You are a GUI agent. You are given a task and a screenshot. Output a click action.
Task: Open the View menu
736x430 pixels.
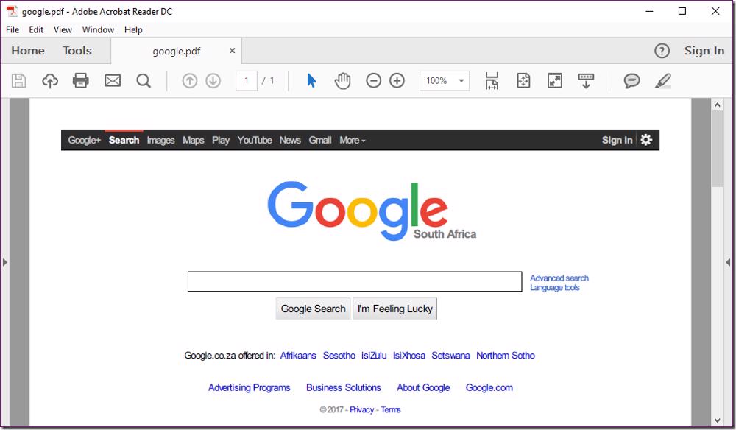tap(63, 29)
